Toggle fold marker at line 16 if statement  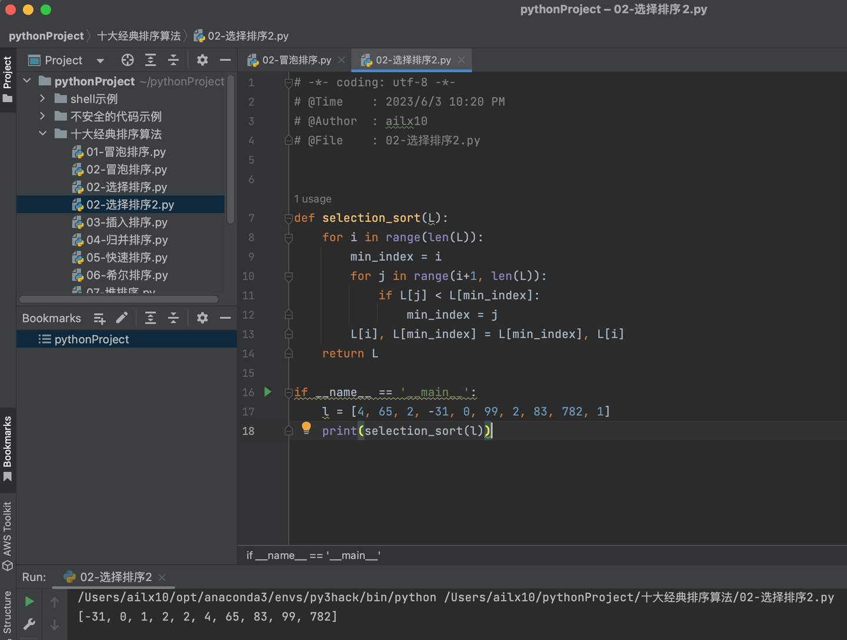click(x=288, y=392)
